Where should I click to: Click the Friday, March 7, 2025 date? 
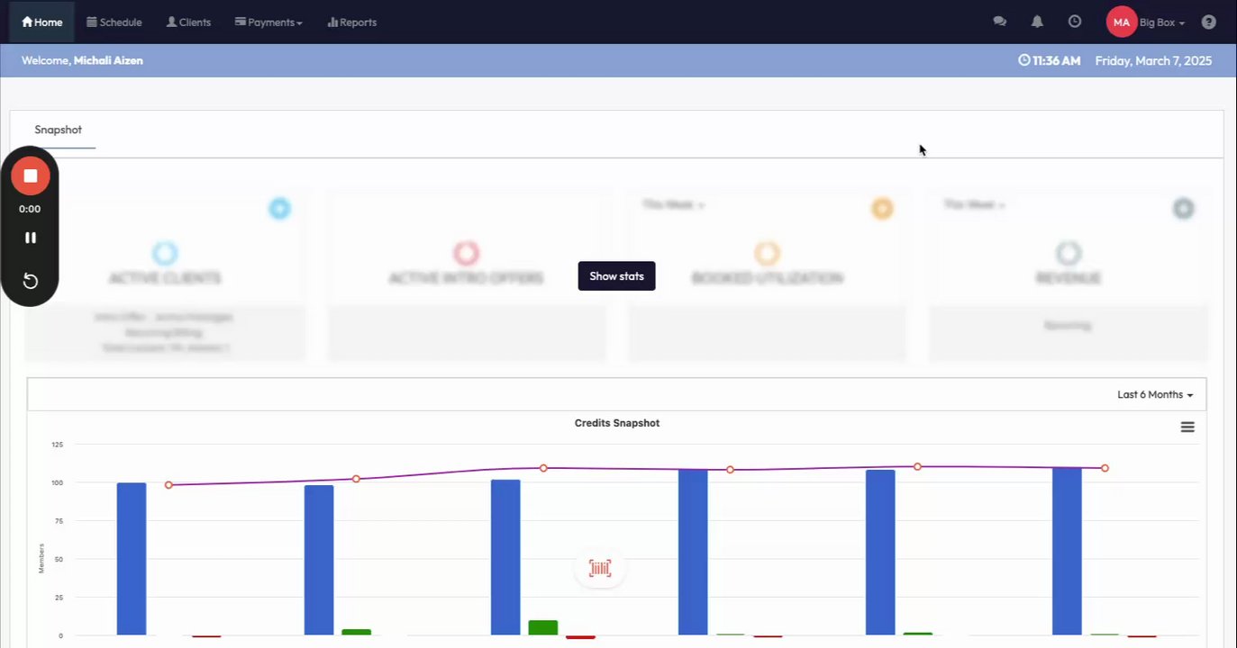coord(1153,60)
